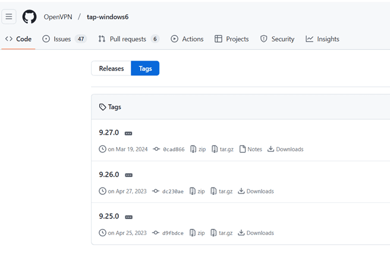Open the tap-windows6 repository link
The width and height of the screenshot is (390, 257).
[x=108, y=17]
